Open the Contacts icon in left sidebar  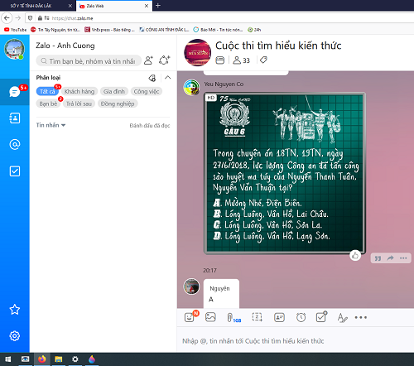point(15,118)
